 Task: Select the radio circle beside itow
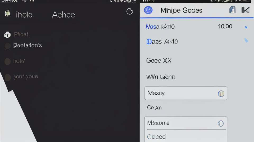pos(7,61)
